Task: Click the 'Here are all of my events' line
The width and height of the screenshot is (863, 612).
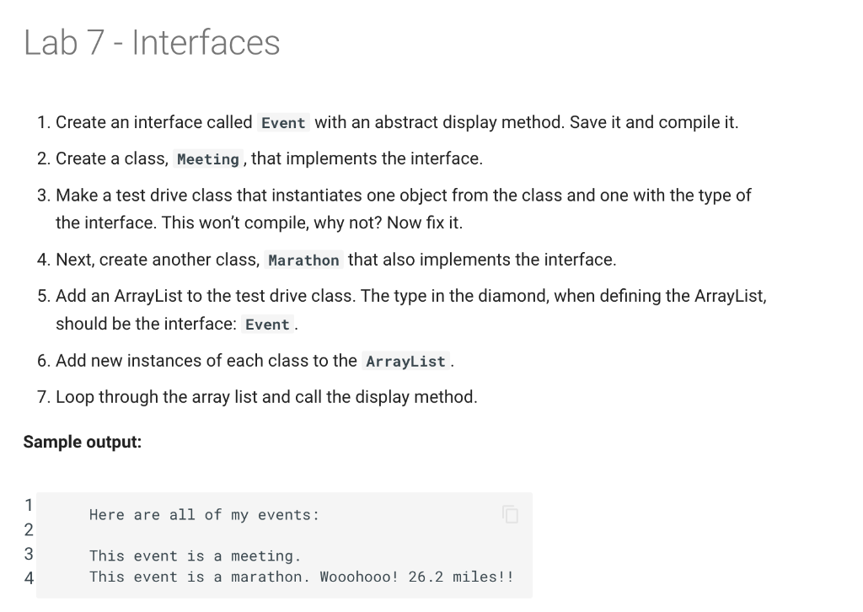Action: tap(204, 514)
